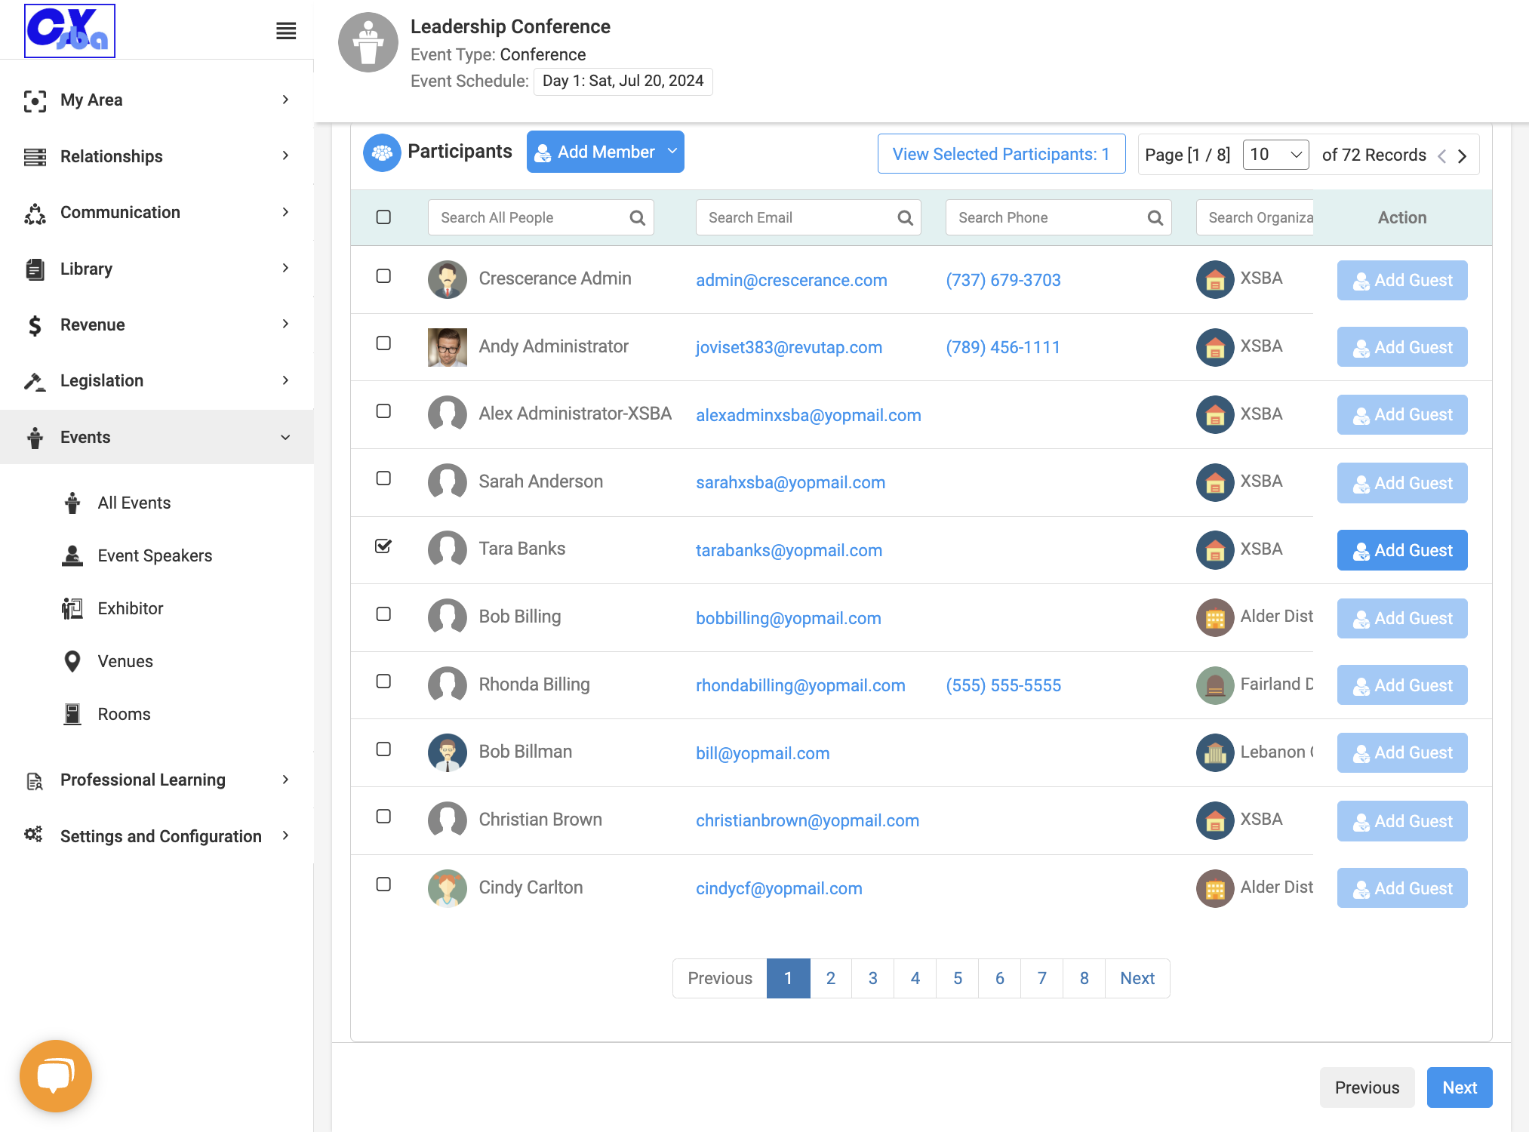Click the search icon in Search All People

[x=638, y=218]
